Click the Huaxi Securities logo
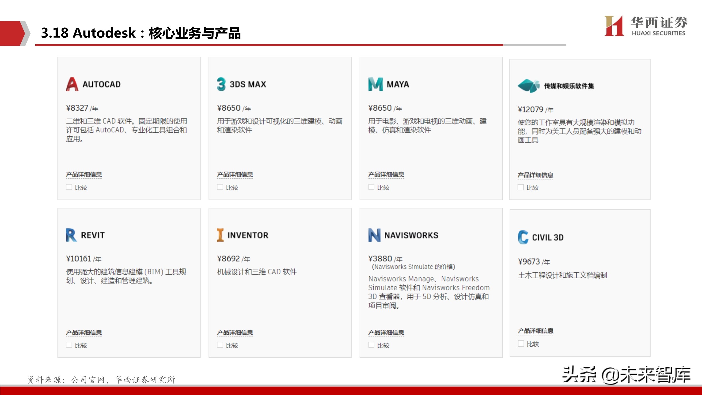The height and width of the screenshot is (395, 702). 646,26
